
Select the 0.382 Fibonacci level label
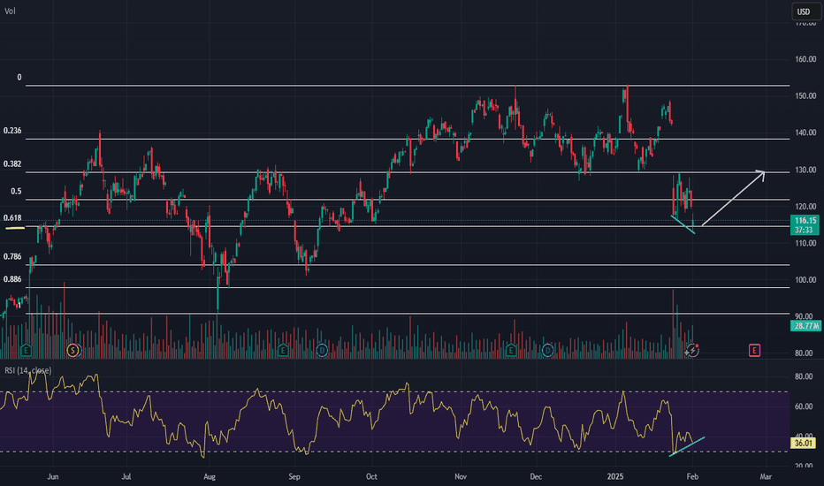pos(12,164)
